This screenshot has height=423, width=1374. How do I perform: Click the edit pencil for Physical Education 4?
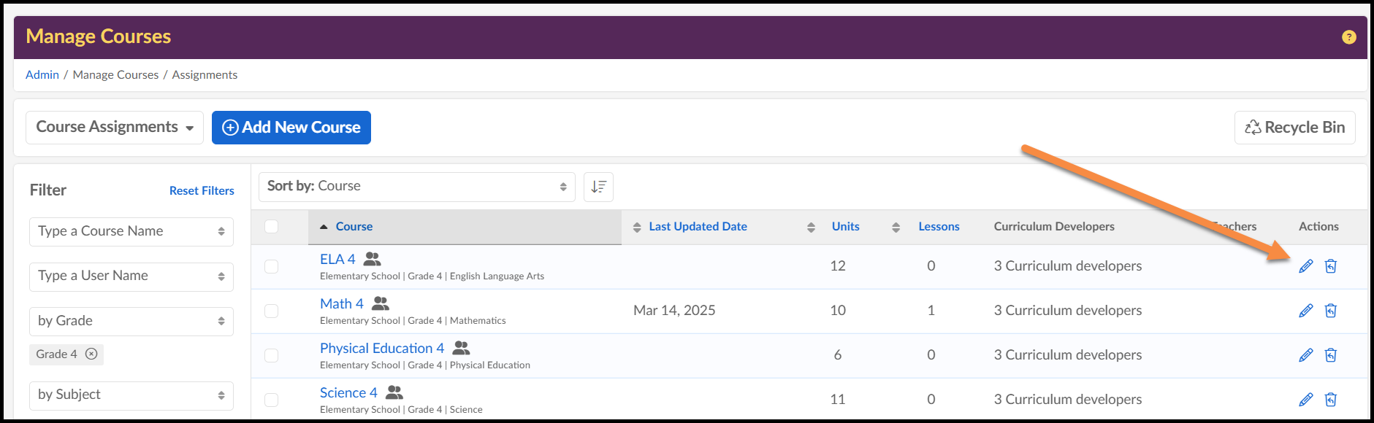1306,355
